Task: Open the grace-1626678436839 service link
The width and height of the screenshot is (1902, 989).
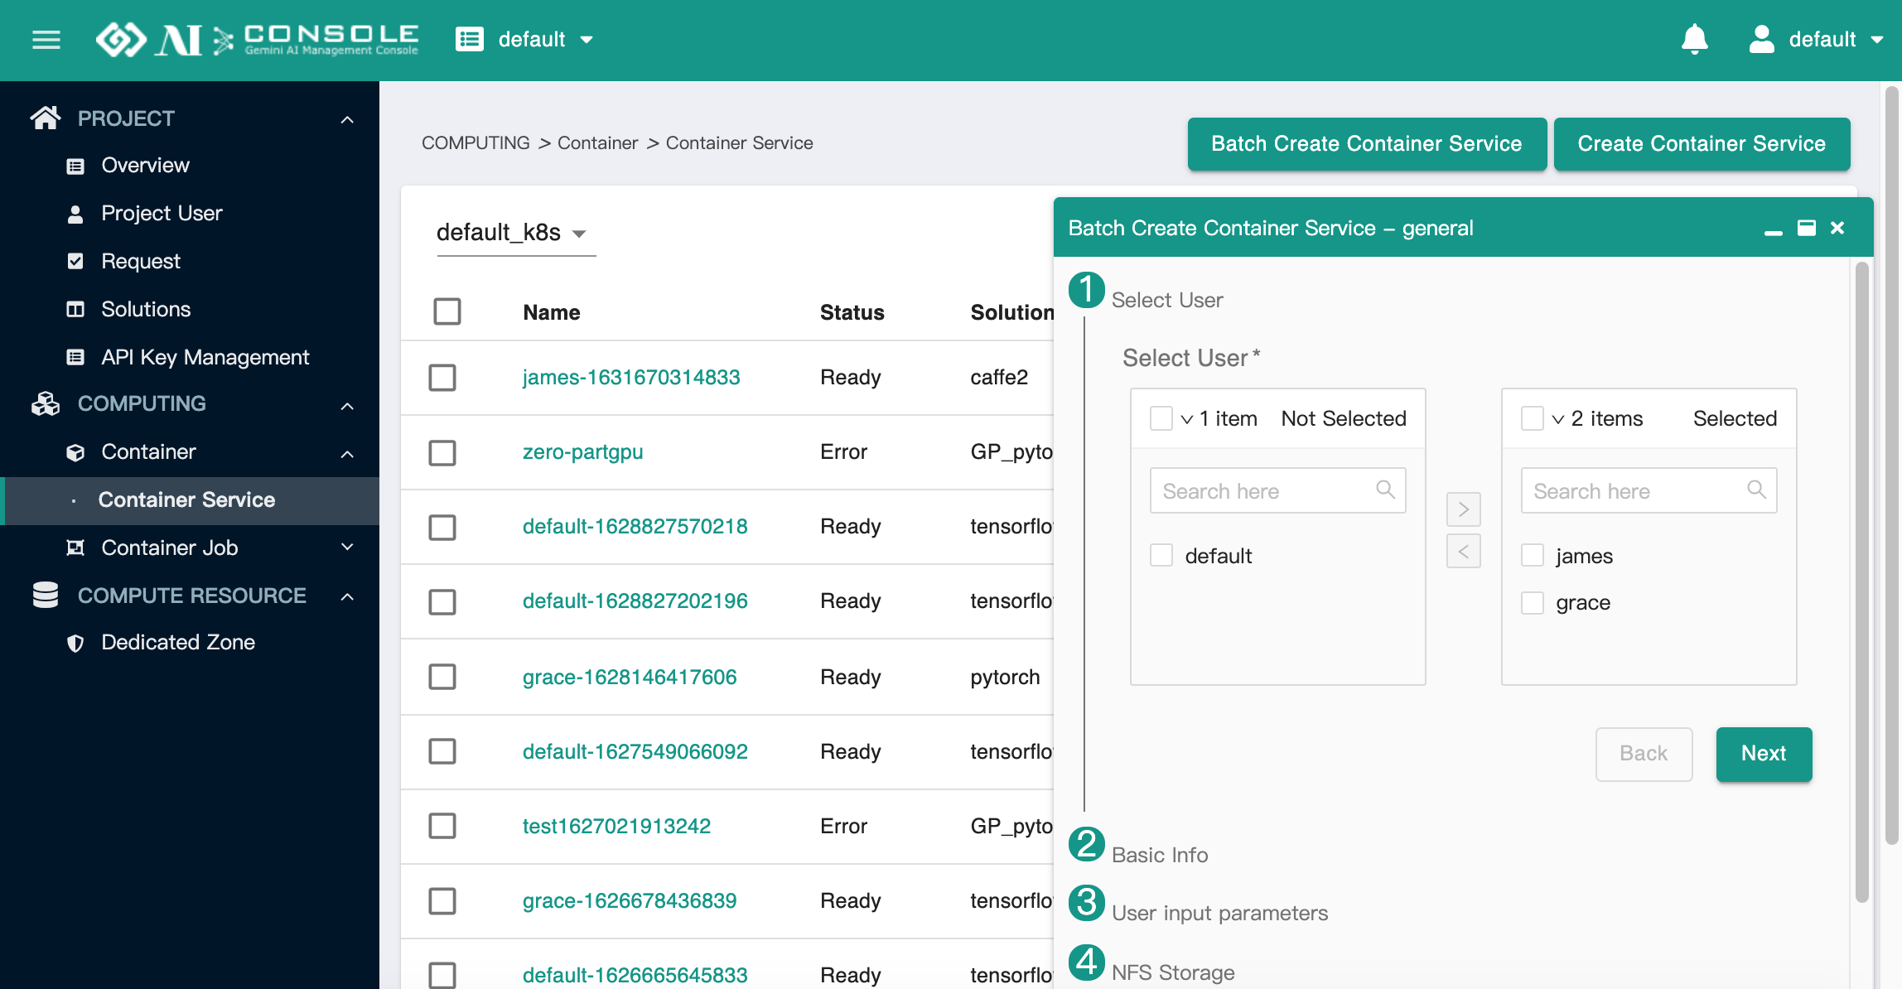Action: pos(630,901)
